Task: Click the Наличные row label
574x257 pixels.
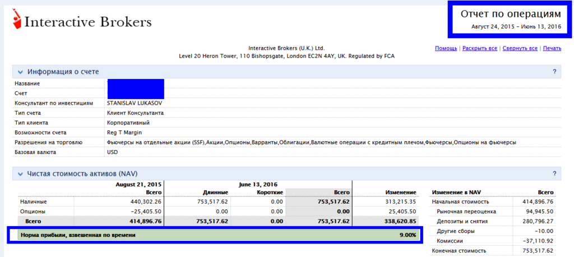Action: click(33, 202)
